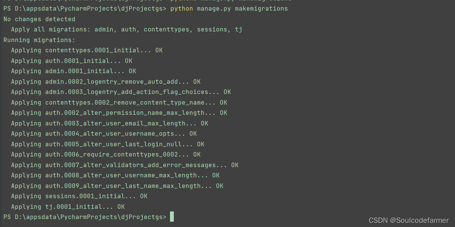Click auth.0005_alter_user_last_login_null line
455x227 pixels.
coord(108,144)
